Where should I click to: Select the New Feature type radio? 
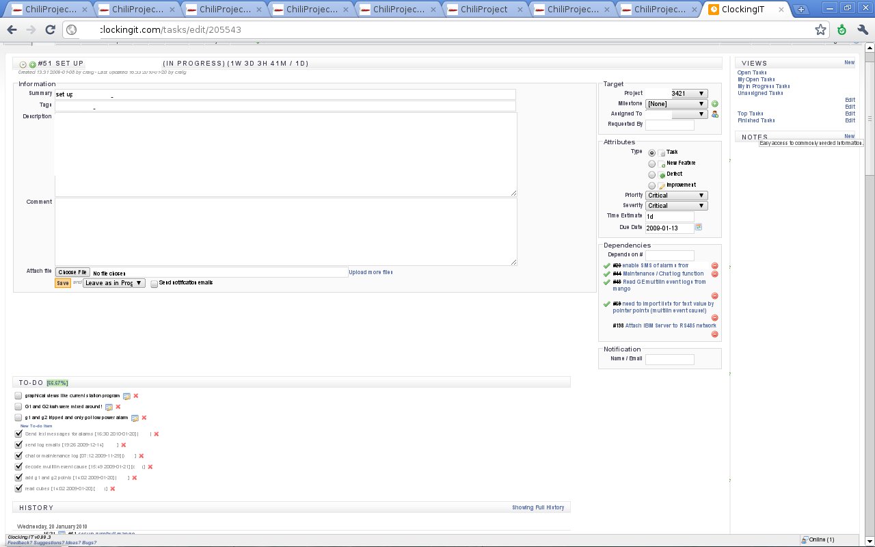click(652, 164)
